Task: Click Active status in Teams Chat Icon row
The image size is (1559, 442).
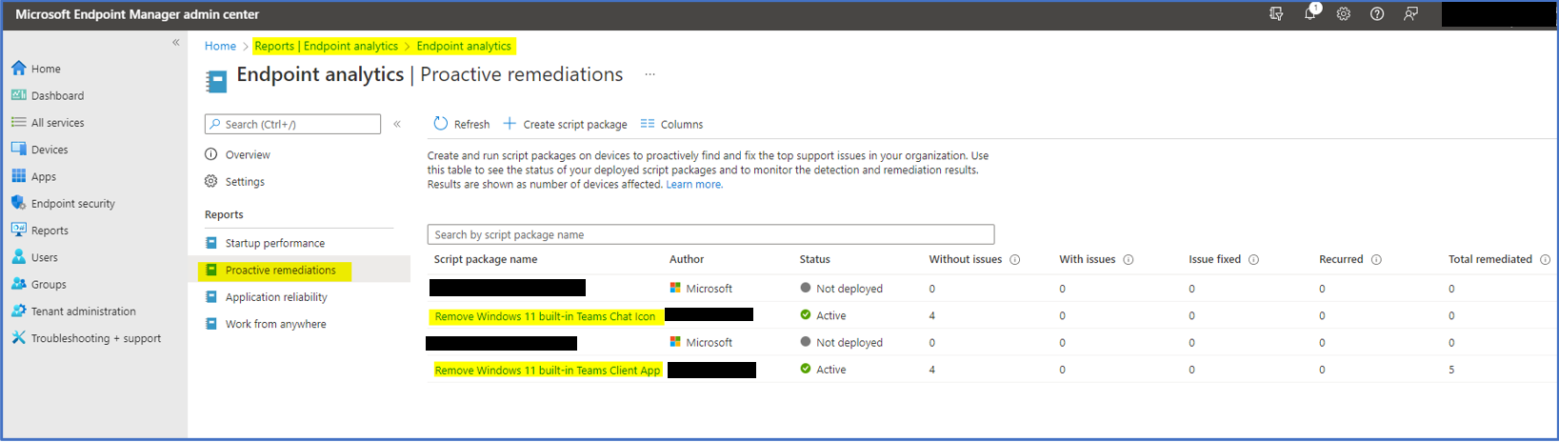Action: click(x=823, y=315)
